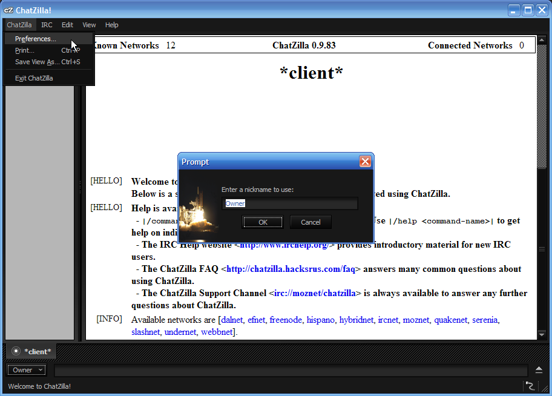Image resolution: width=552 pixels, height=396 pixels.
Task: Select Save View As... menu entry
Action: (x=48, y=62)
